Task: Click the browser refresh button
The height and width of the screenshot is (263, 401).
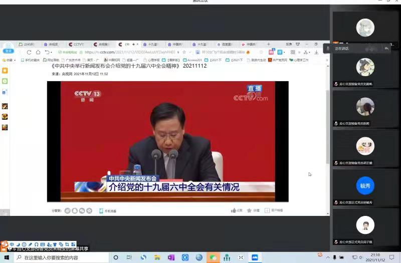Action: 29,52
